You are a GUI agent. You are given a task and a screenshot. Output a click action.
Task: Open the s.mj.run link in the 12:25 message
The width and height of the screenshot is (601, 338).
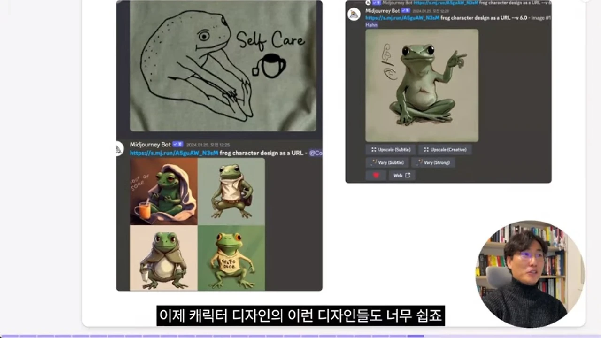pyautogui.click(x=174, y=153)
